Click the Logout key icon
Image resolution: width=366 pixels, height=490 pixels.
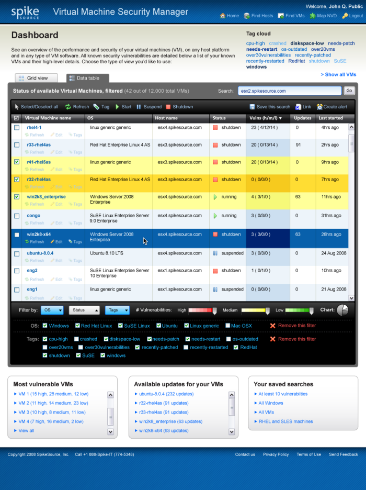pyautogui.click(x=345, y=16)
